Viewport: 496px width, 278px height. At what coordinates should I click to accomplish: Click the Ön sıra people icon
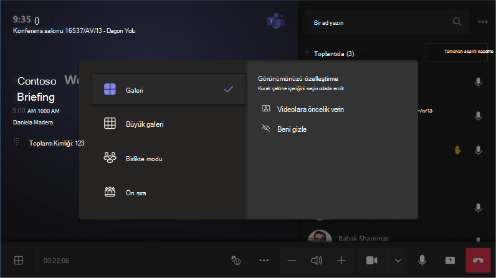point(110,192)
